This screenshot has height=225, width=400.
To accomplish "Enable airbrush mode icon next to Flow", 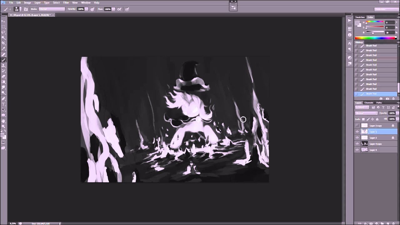I will (119, 9).
